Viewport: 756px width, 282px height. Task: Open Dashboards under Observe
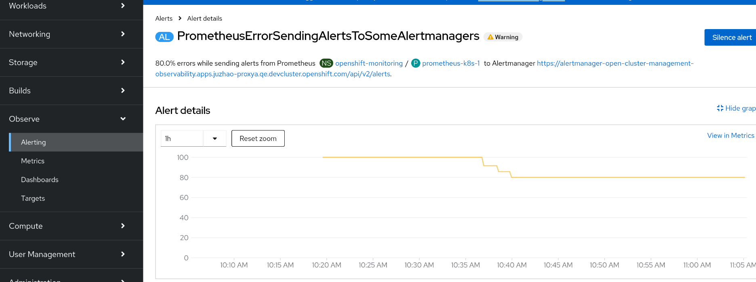[40, 180]
